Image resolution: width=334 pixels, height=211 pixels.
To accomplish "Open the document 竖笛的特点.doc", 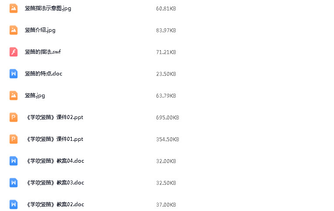I will pos(43,74).
